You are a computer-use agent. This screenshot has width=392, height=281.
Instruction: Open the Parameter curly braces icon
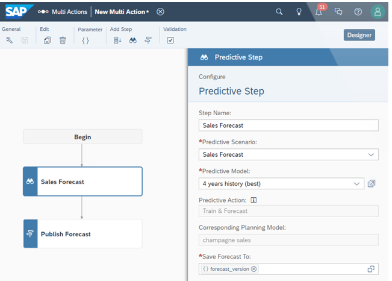(86, 40)
